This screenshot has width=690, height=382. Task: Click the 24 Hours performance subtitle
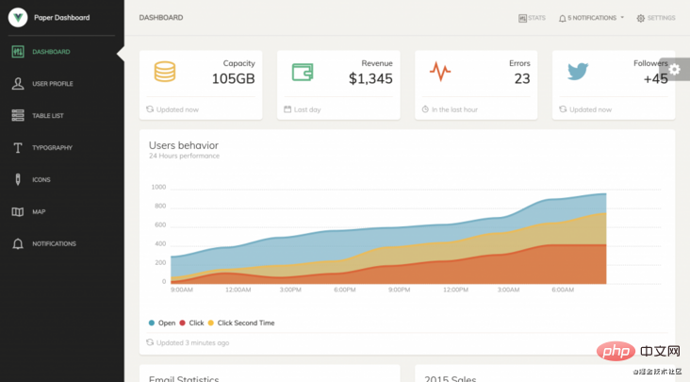tap(184, 156)
